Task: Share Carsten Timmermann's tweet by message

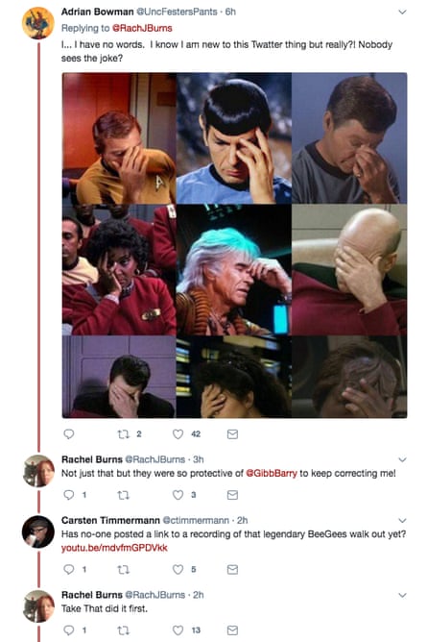Action: click(x=232, y=569)
